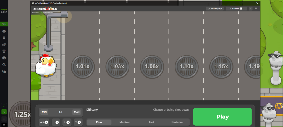Open the How to play? guide
The image size is (283, 127).
[215, 9]
